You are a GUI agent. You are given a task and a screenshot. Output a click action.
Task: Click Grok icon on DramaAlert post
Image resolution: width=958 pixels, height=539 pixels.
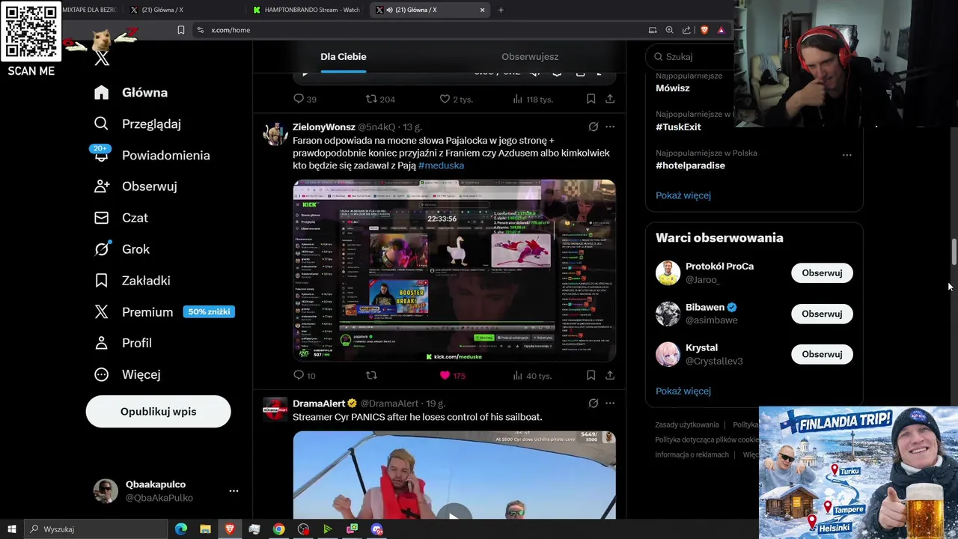tap(594, 404)
